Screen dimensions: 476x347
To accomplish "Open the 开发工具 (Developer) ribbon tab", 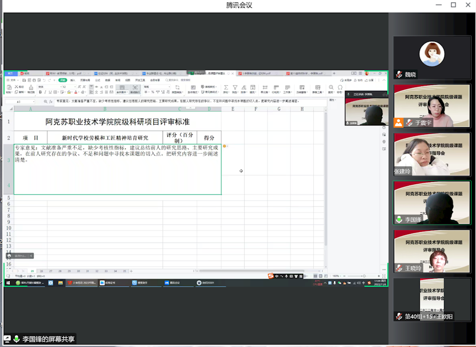I will click(x=140, y=80).
